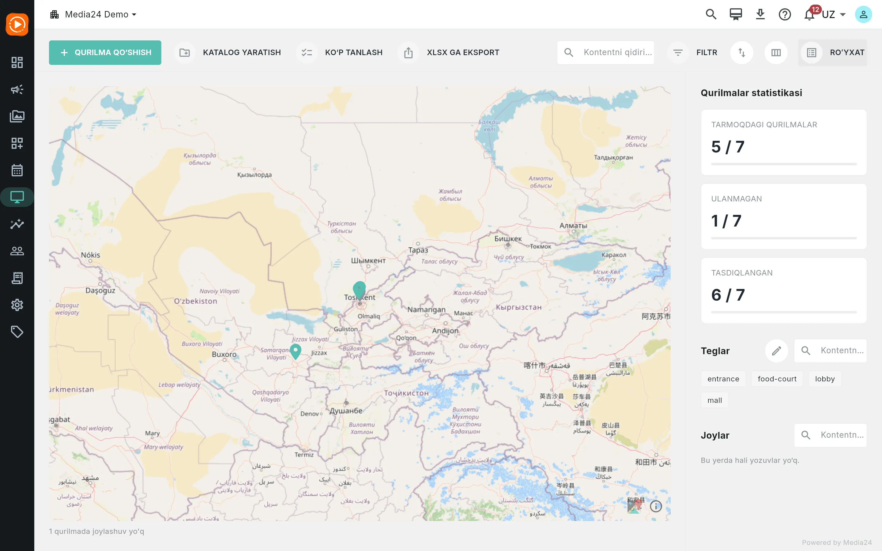Open the dashboard sidebar icon

tap(17, 62)
